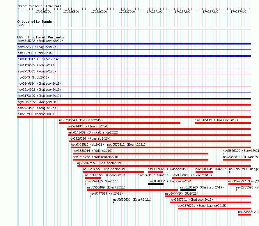259x226 pixels.
Task: Click the blue marker under nsv5626309
Action: tap(223, 154)
